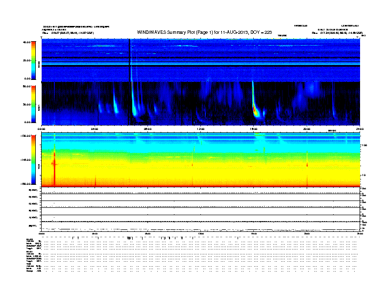Click the bottom line-plot panel above time axis
This screenshot has width=388, height=300.
(201, 226)
